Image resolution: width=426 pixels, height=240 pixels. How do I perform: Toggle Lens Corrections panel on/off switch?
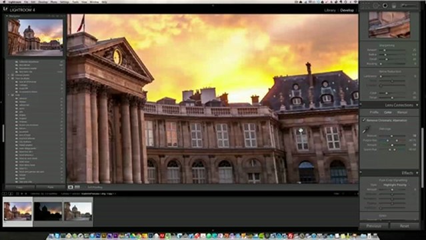[x=361, y=105]
